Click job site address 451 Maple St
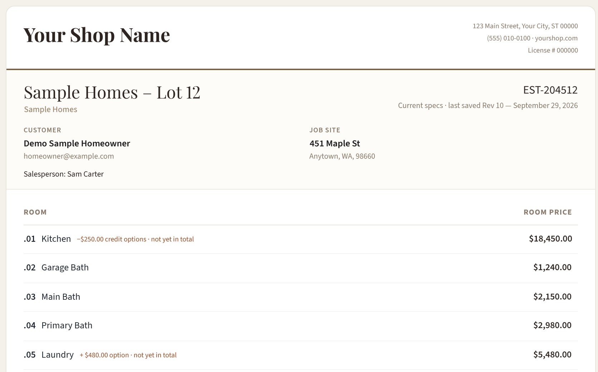Image resolution: width=598 pixels, height=372 pixels. click(335, 143)
